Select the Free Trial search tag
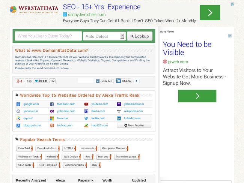 (x=24, y=148)
